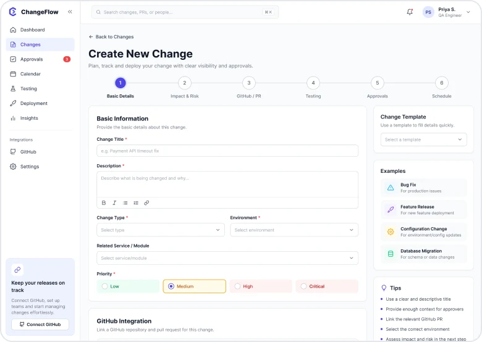Apply bold formatting in Description editor
482x342 pixels.
tap(104, 203)
